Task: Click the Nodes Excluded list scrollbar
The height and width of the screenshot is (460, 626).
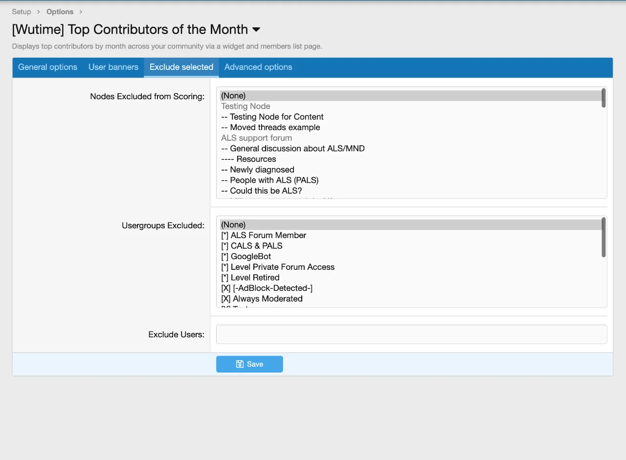Action: pos(604,98)
